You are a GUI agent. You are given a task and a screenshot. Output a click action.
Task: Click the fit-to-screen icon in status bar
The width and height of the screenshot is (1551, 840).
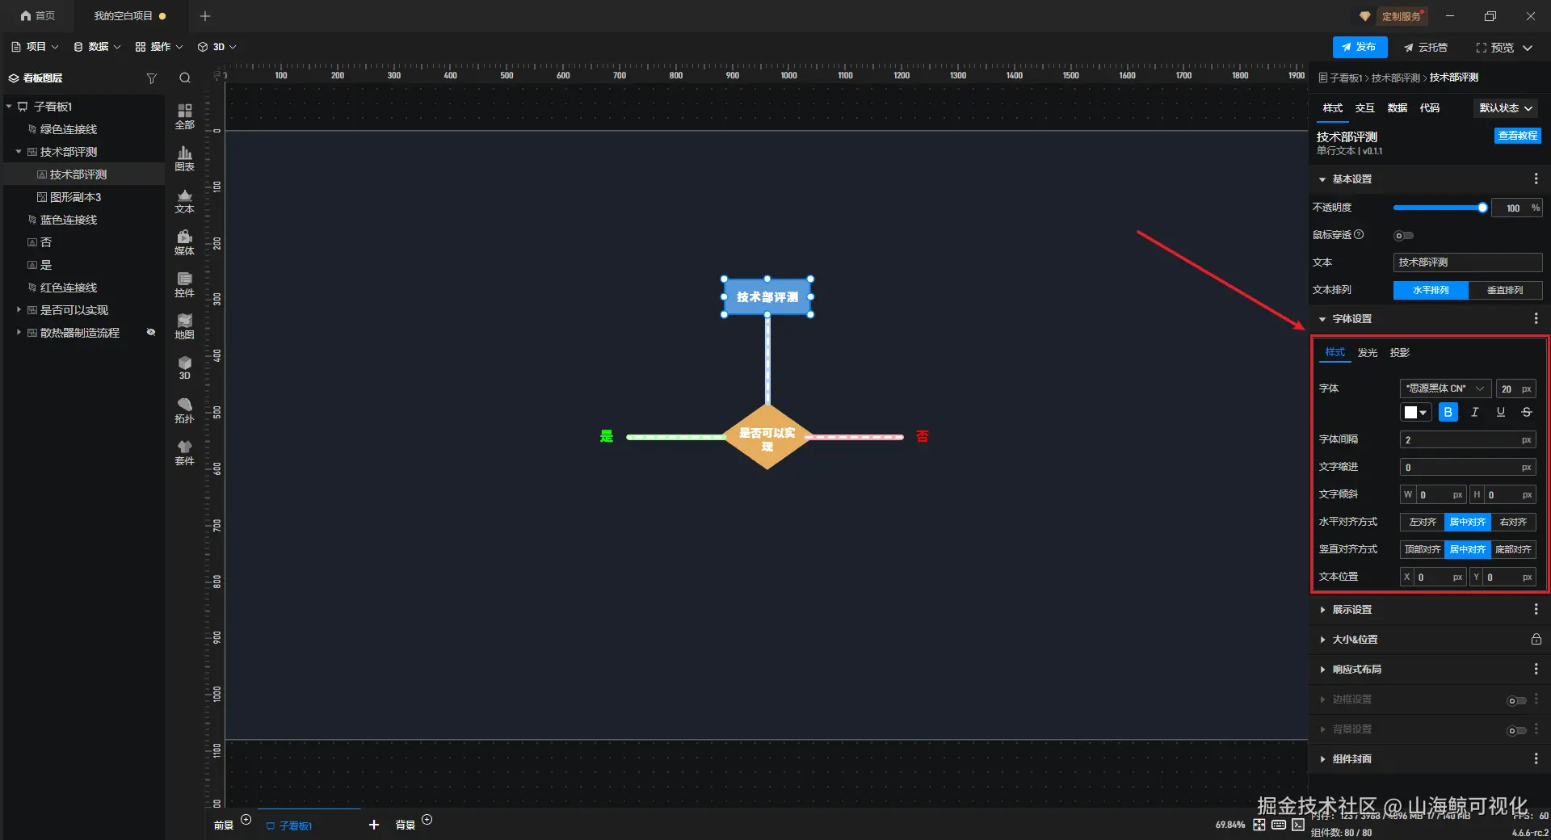coord(1259,825)
